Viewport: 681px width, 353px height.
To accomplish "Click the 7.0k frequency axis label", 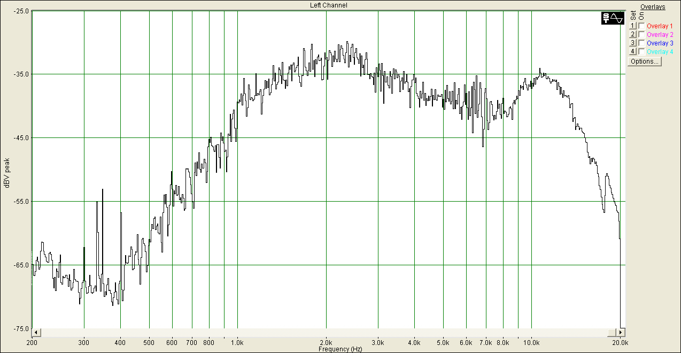I will pos(486,342).
